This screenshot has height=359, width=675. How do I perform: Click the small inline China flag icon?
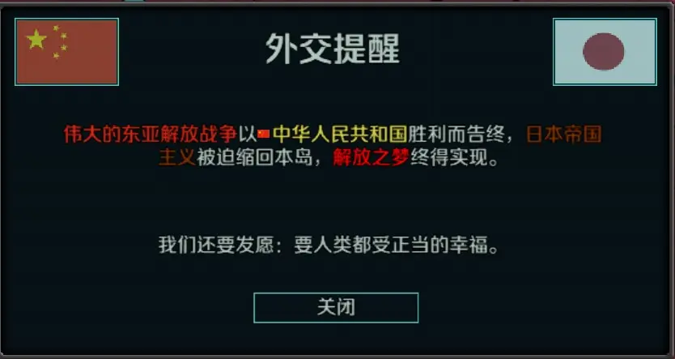(x=264, y=134)
